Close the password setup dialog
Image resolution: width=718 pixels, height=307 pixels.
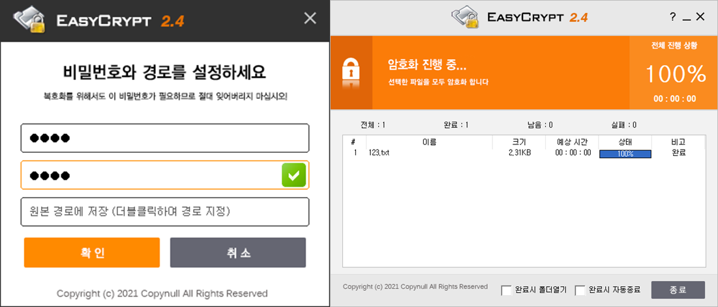coord(310,18)
